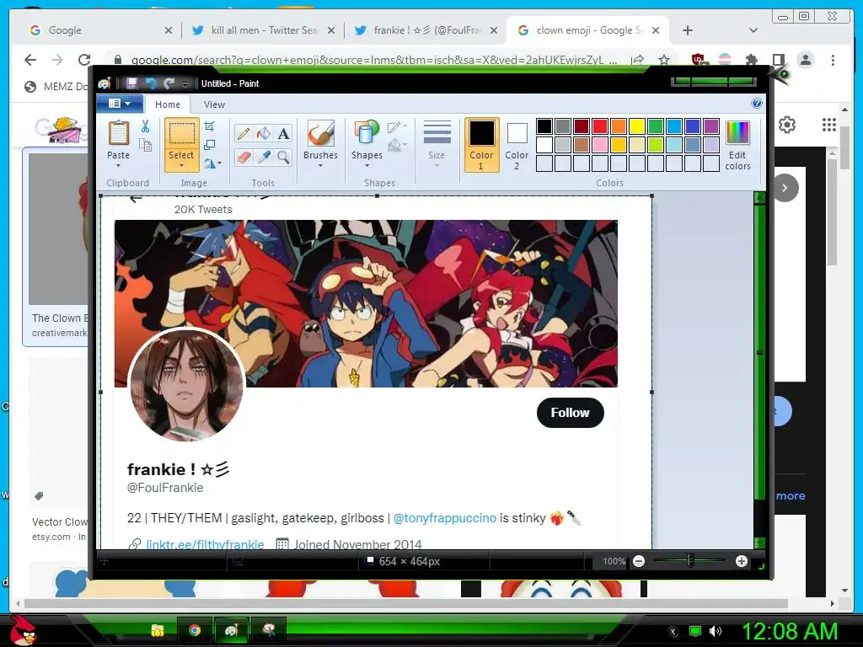Screen dimensions: 863x647
Task: Click the Shapes gallery icon
Action: (367, 134)
